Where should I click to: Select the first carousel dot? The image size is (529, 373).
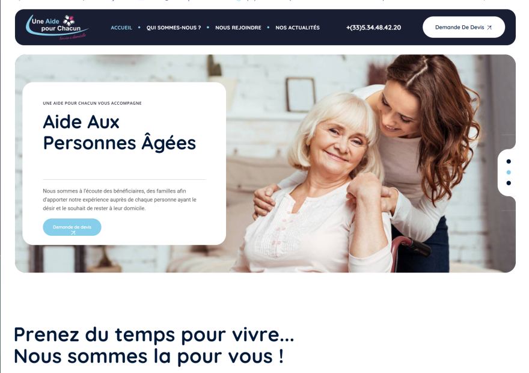[x=509, y=161]
